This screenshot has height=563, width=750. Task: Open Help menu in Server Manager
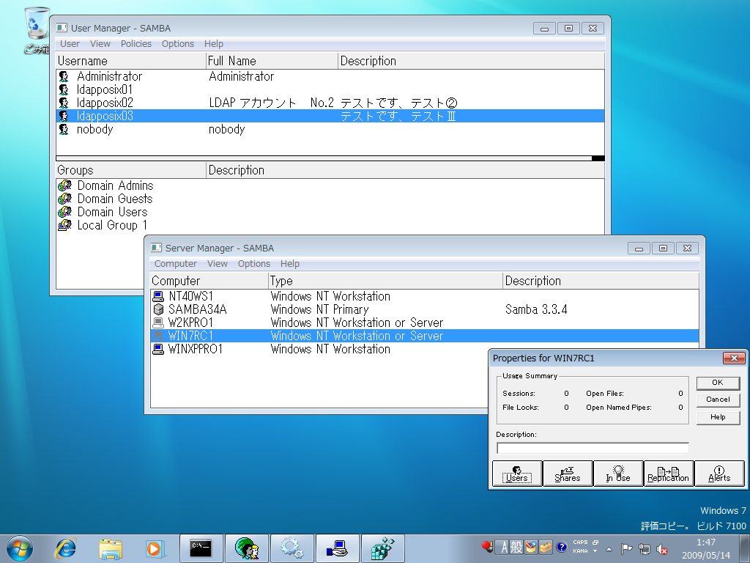290,263
